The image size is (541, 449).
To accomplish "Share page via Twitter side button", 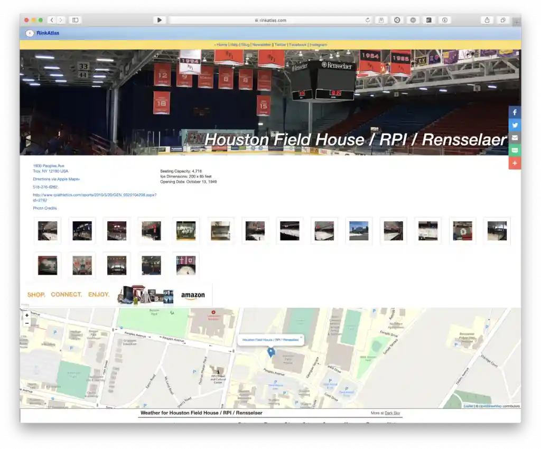I will 515,125.
